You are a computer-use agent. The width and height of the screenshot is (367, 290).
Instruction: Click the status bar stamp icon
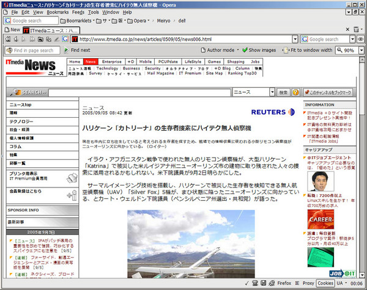tap(255, 283)
